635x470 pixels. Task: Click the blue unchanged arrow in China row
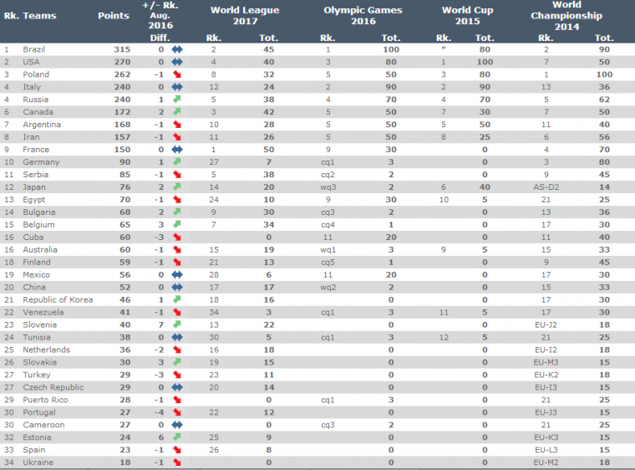click(x=177, y=288)
